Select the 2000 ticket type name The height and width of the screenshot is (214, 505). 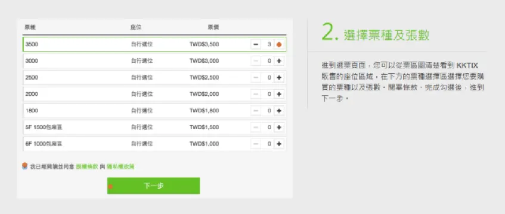tap(32, 94)
